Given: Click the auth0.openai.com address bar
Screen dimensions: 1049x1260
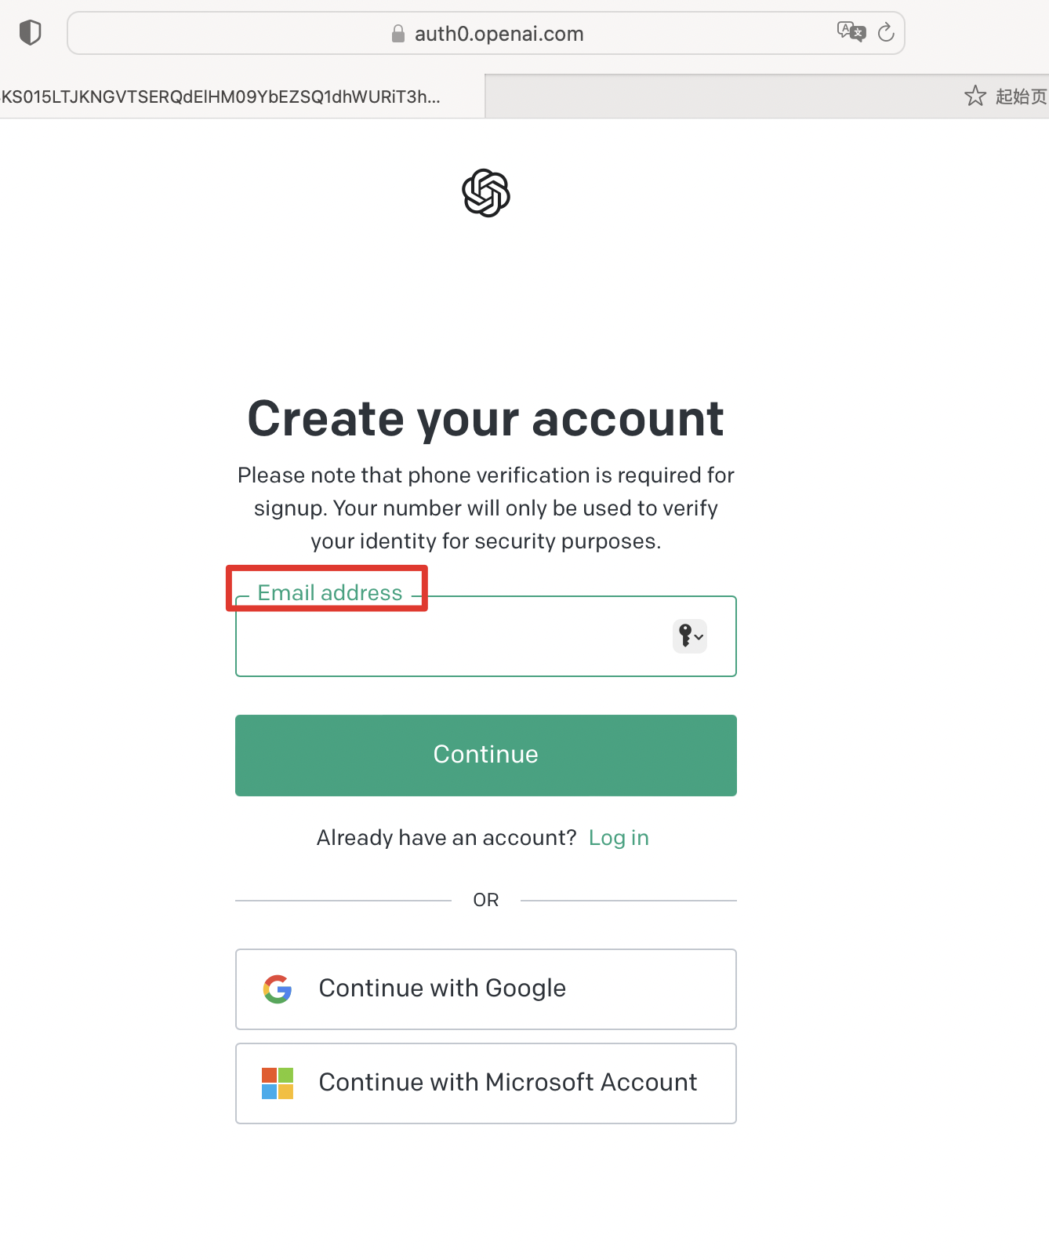Looking at the screenshot, I should (486, 33).
